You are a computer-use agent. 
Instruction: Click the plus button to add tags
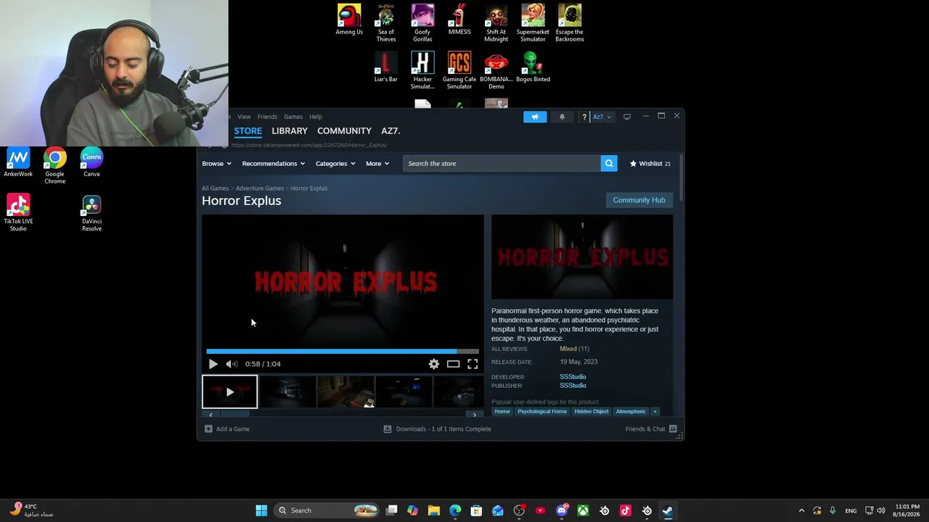[655, 412]
